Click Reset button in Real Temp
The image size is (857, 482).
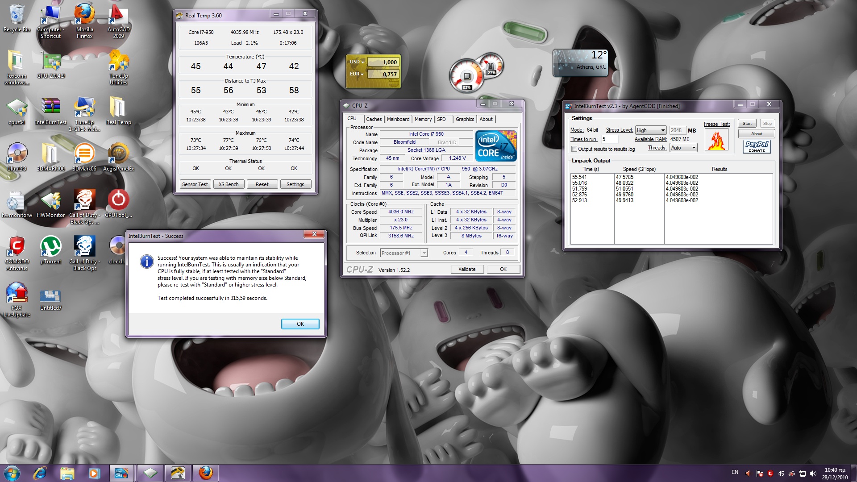click(262, 184)
